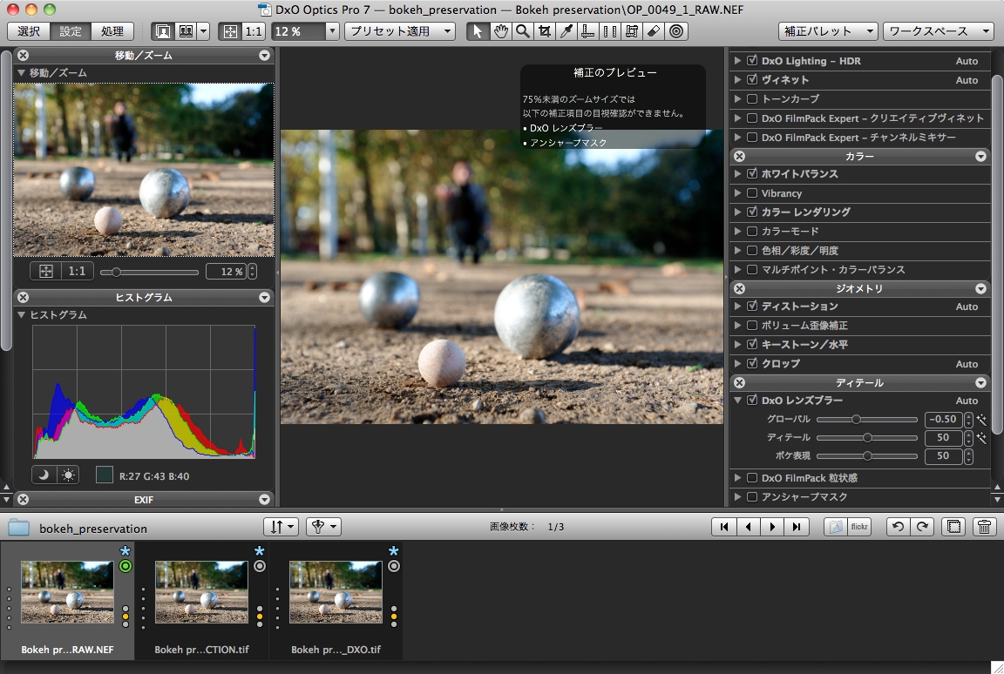Switch to the 処理 tab
The image size is (1004, 674).
point(112,31)
